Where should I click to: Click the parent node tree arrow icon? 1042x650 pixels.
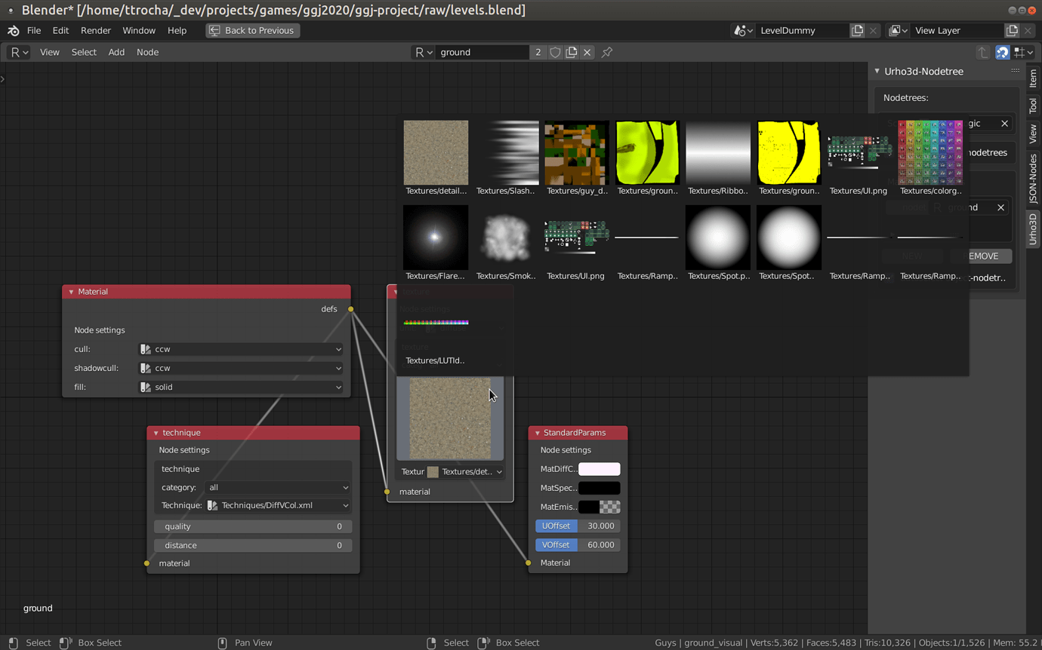click(x=982, y=52)
